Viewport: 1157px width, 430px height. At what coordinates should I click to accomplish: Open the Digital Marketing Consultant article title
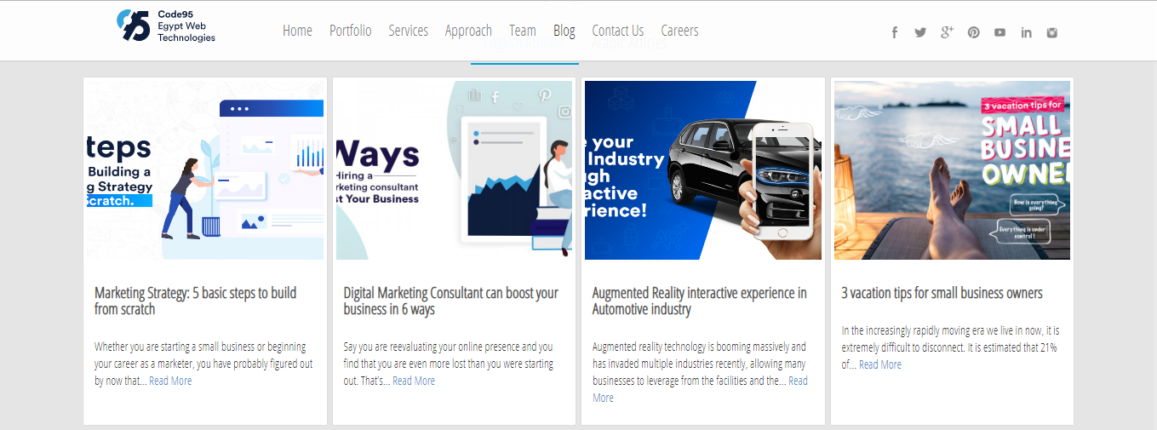[450, 301]
